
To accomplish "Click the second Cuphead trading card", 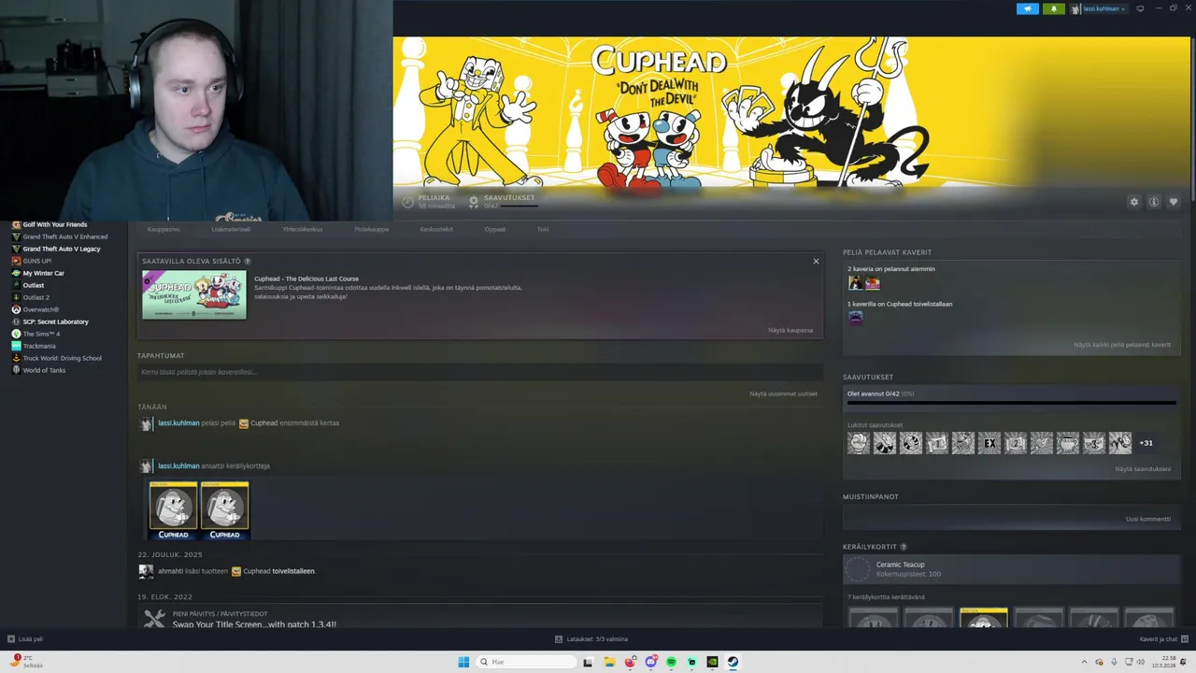I will [x=225, y=510].
